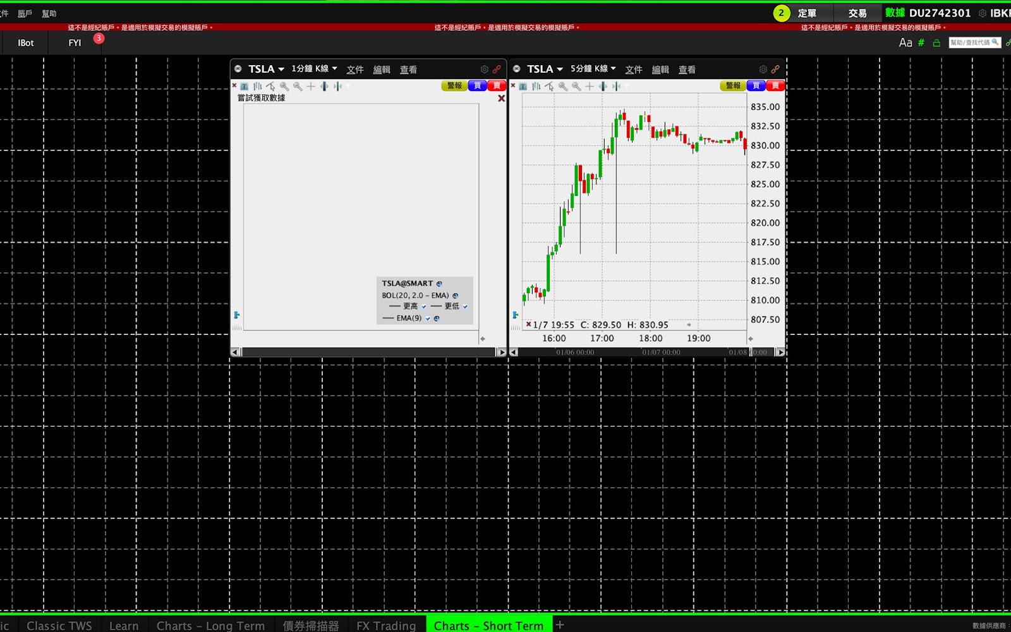
Task: Add new layout tab with plus icon
Action: [560, 624]
